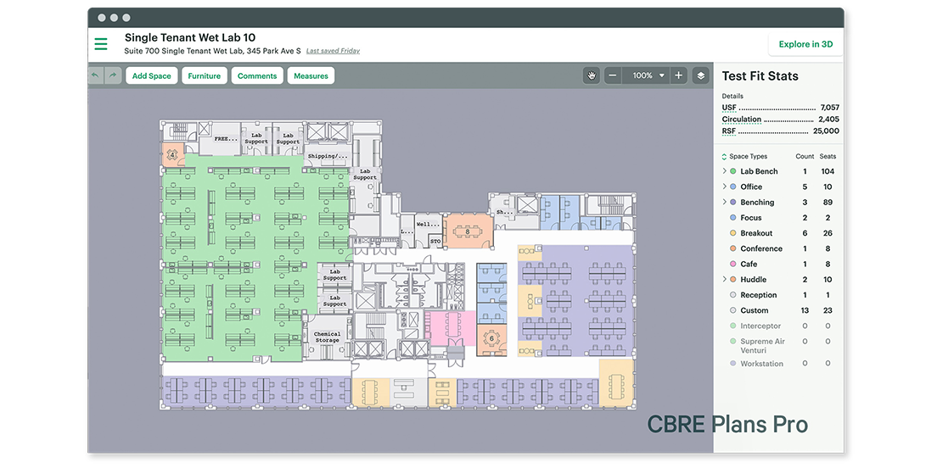This screenshot has width=937, height=468.
Task: Zoom in with the plus button
Action: coord(678,75)
